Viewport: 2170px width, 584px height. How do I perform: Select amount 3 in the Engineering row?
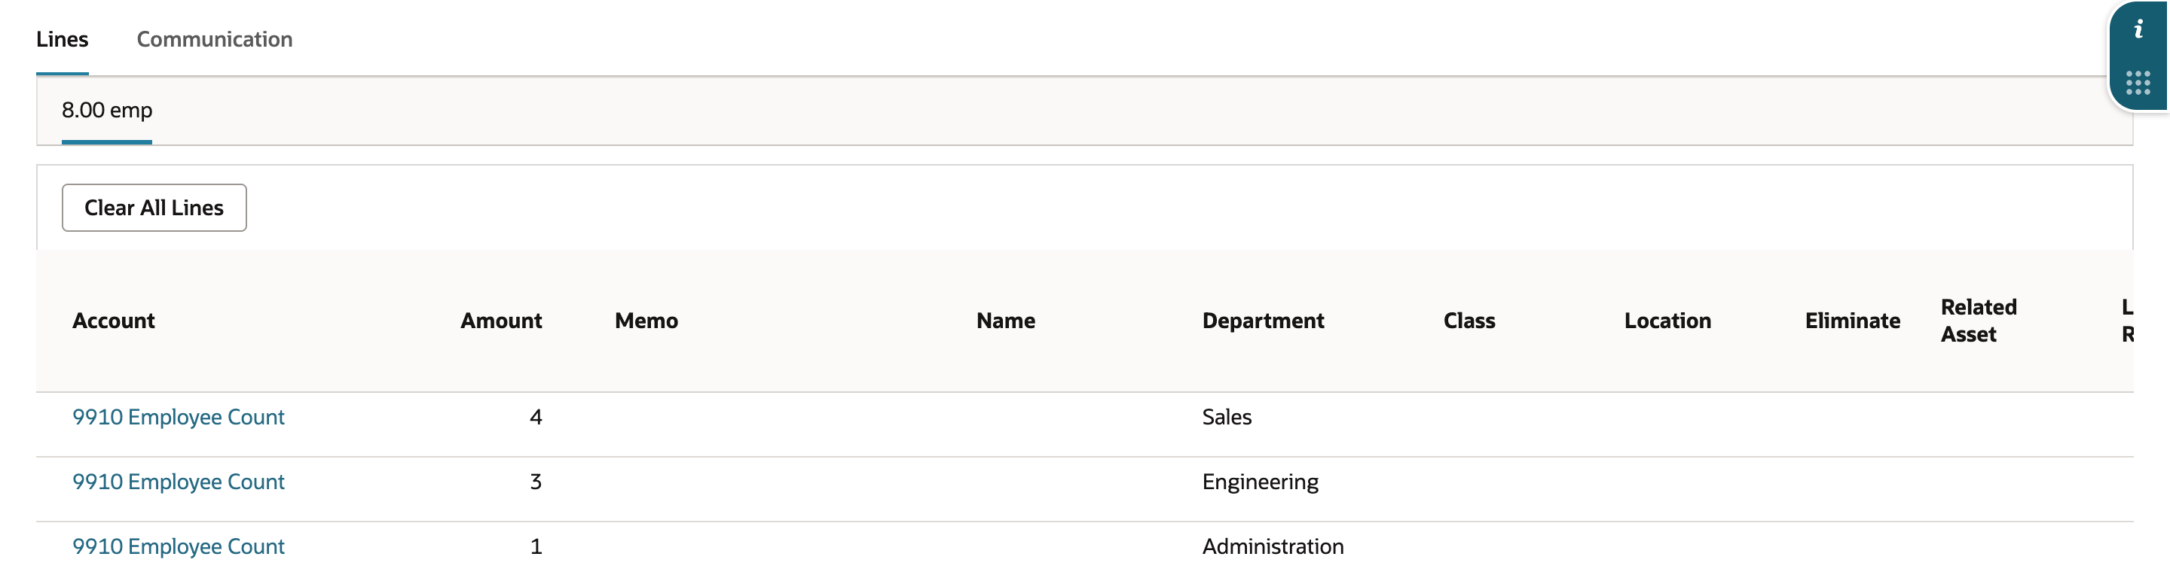click(536, 482)
